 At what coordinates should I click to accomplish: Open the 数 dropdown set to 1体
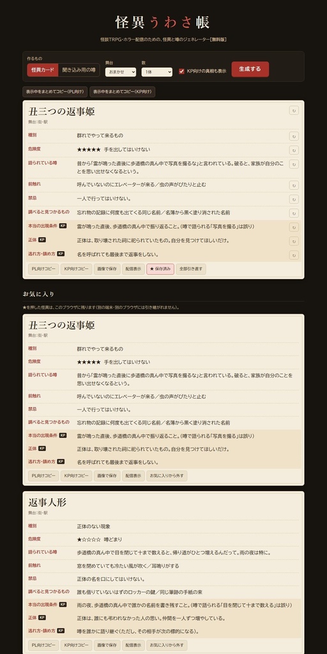click(157, 72)
